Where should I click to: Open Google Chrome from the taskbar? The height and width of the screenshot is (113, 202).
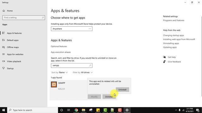pyautogui.click(x=76, y=110)
